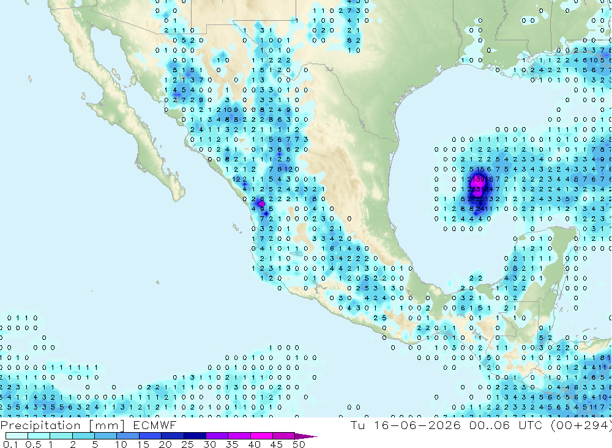The height and width of the screenshot is (448, 612).
Task: Click the '(00+294)' forecast offset text
Action: pos(581,425)
